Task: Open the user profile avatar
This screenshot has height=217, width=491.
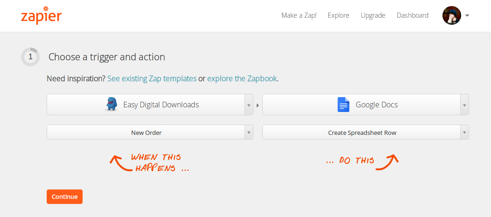Action: (451, 15)
